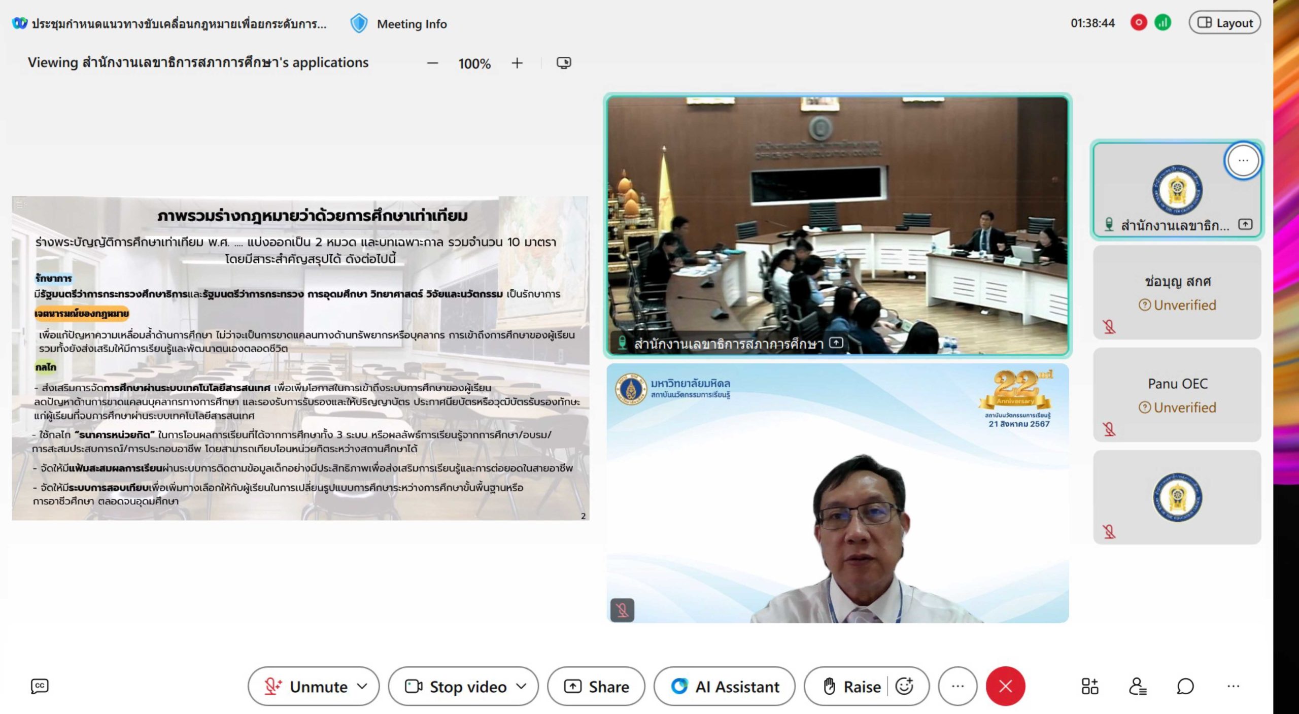Open AI Assistant

click(x=724, y=686)
